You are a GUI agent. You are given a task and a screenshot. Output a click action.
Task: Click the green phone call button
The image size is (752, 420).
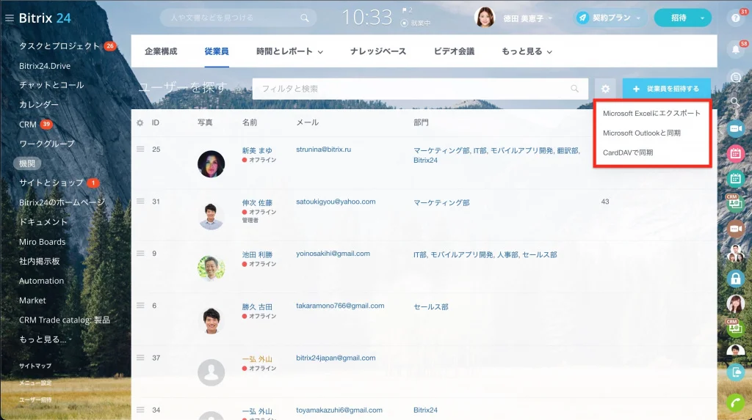point(735,403)
